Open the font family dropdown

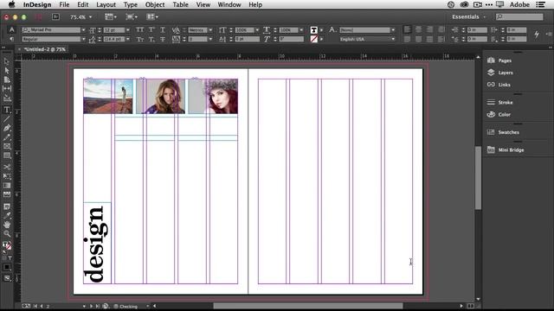(x=83, y=30)
